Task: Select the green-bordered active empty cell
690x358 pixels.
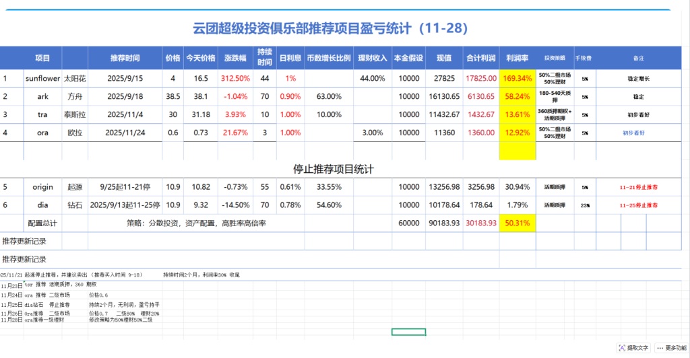Action: pos(408,332)
